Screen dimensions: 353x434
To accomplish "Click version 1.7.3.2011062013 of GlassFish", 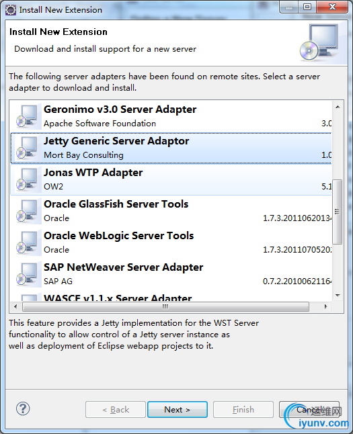I will (x=297, y=218).
